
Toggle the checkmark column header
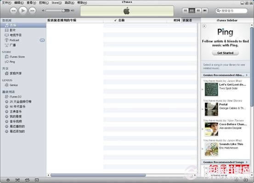coord(115,20)
